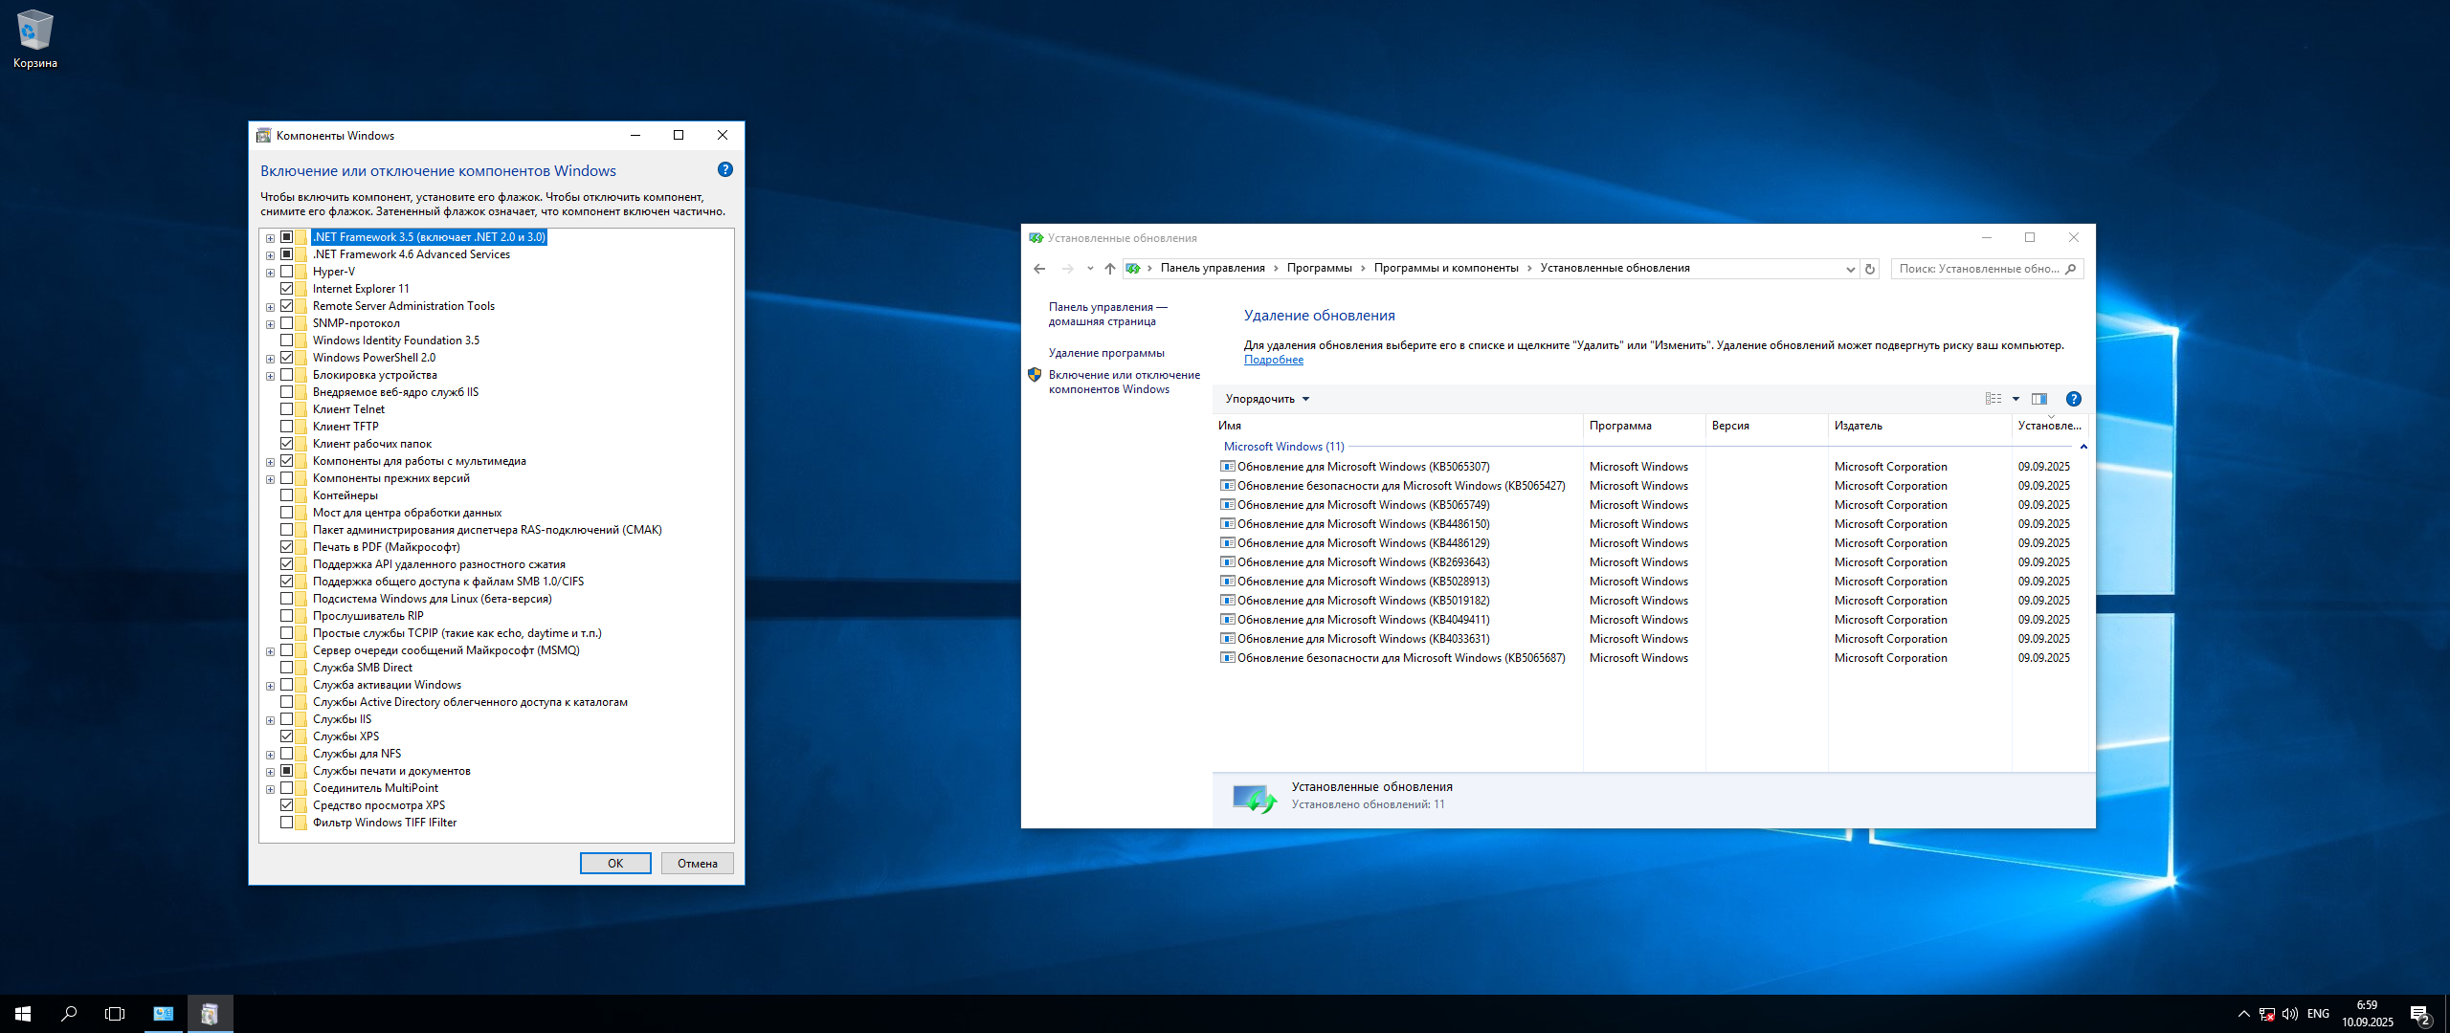Uncheck Поддержка общего доступа SMB 1.0/CIFS checkbox

point(286,582)
